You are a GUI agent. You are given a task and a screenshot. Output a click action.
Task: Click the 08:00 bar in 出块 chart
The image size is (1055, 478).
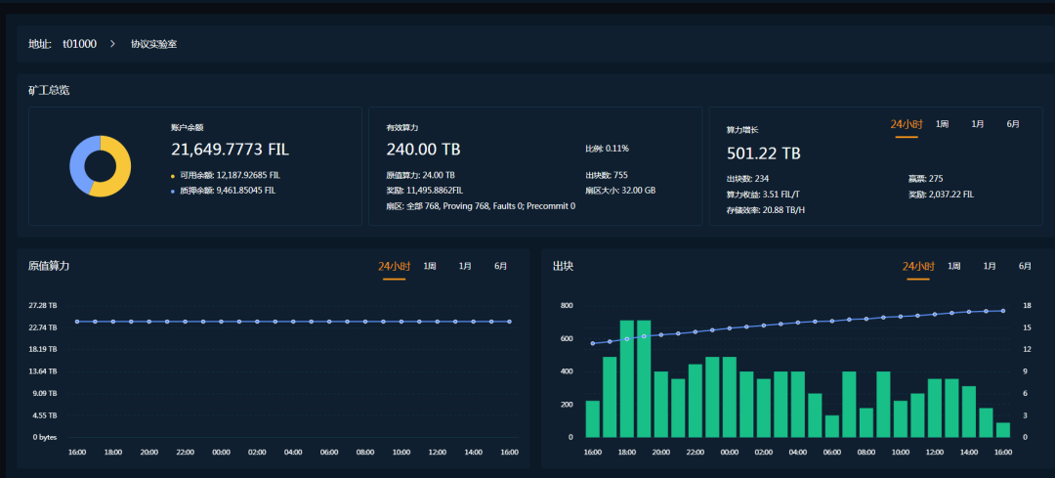click(x=866, y=423)
